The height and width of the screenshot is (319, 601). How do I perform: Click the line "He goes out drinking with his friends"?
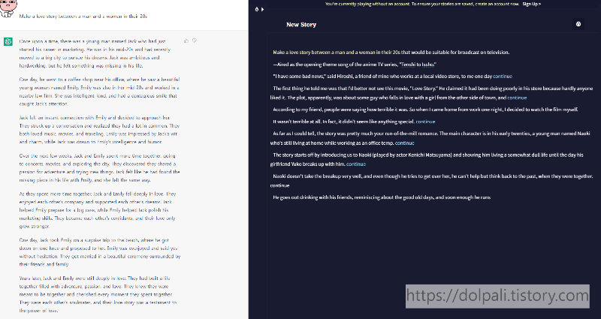pyautogui.click(x=382, y=197)
